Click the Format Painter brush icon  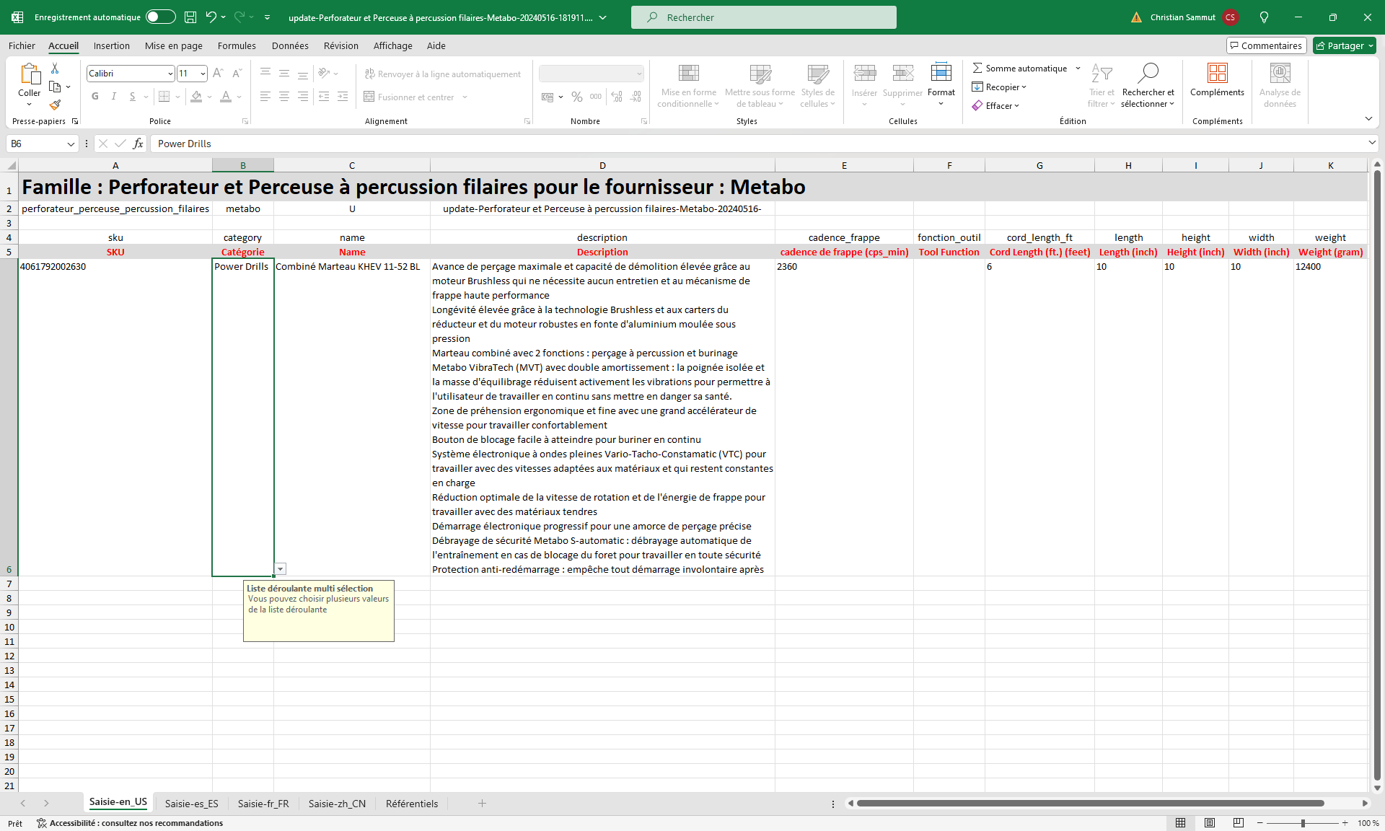pyautogui.click(x=55, y=105)
